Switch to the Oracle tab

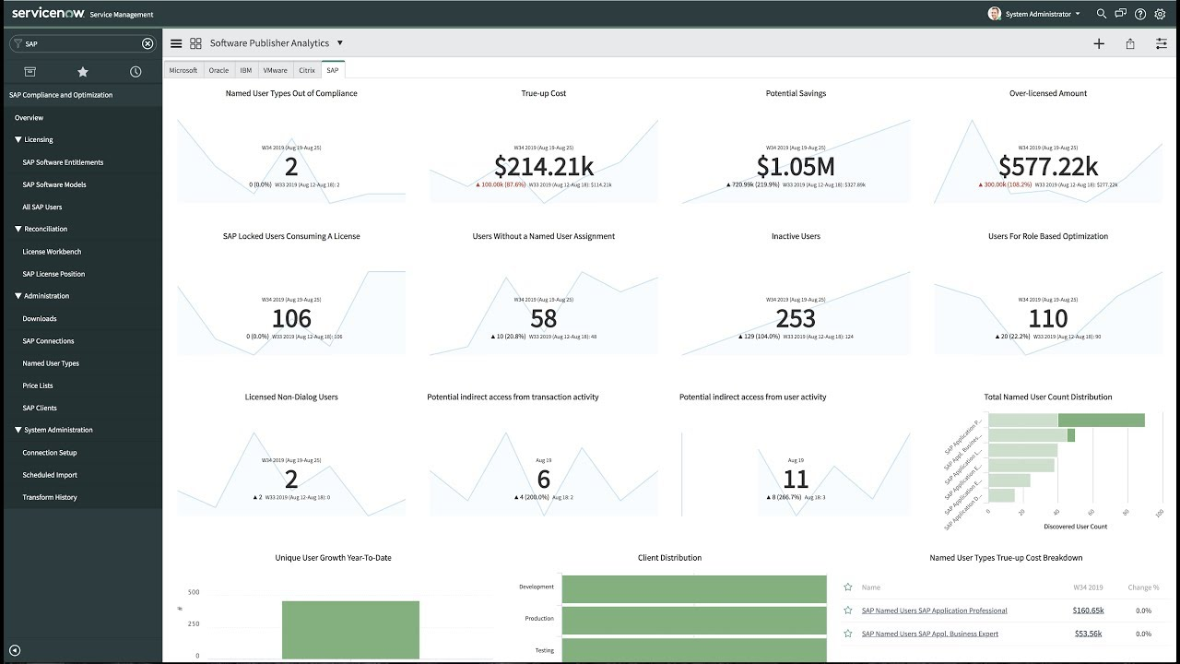(218, 70)
